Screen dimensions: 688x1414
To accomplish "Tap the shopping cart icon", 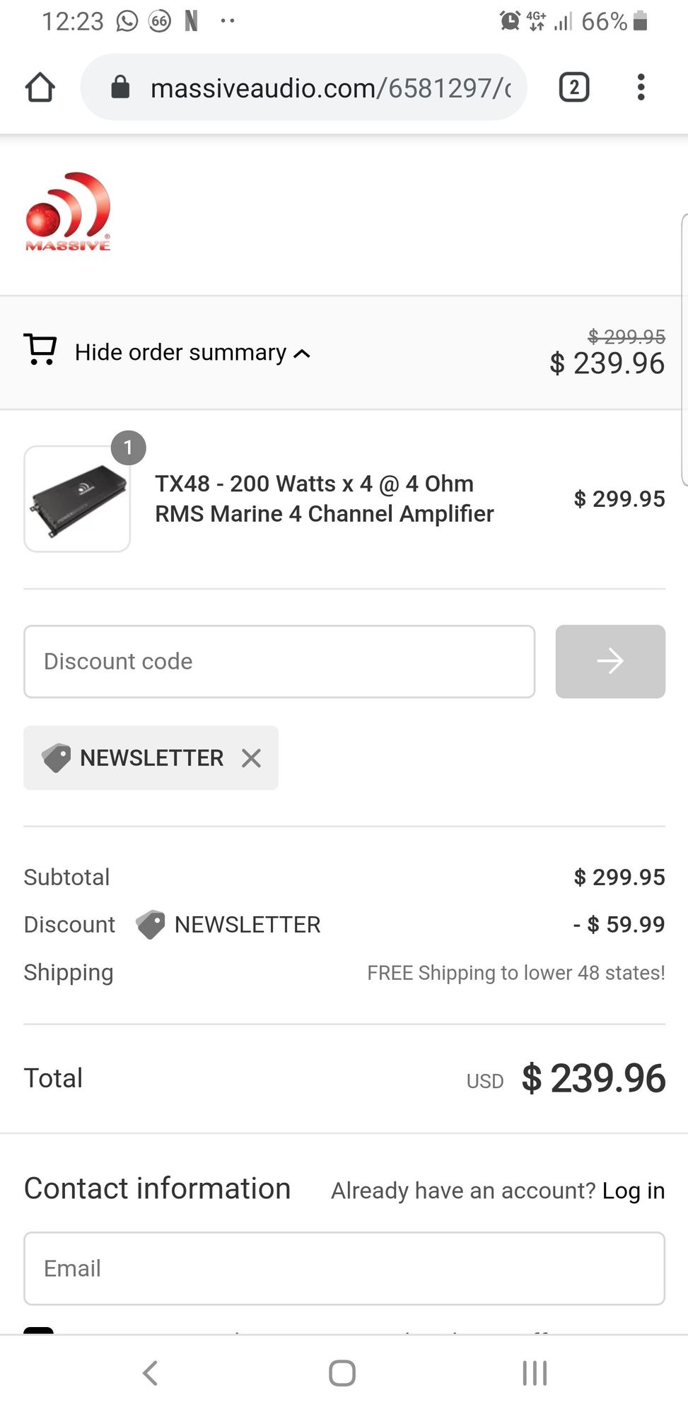I will (40, 350).
